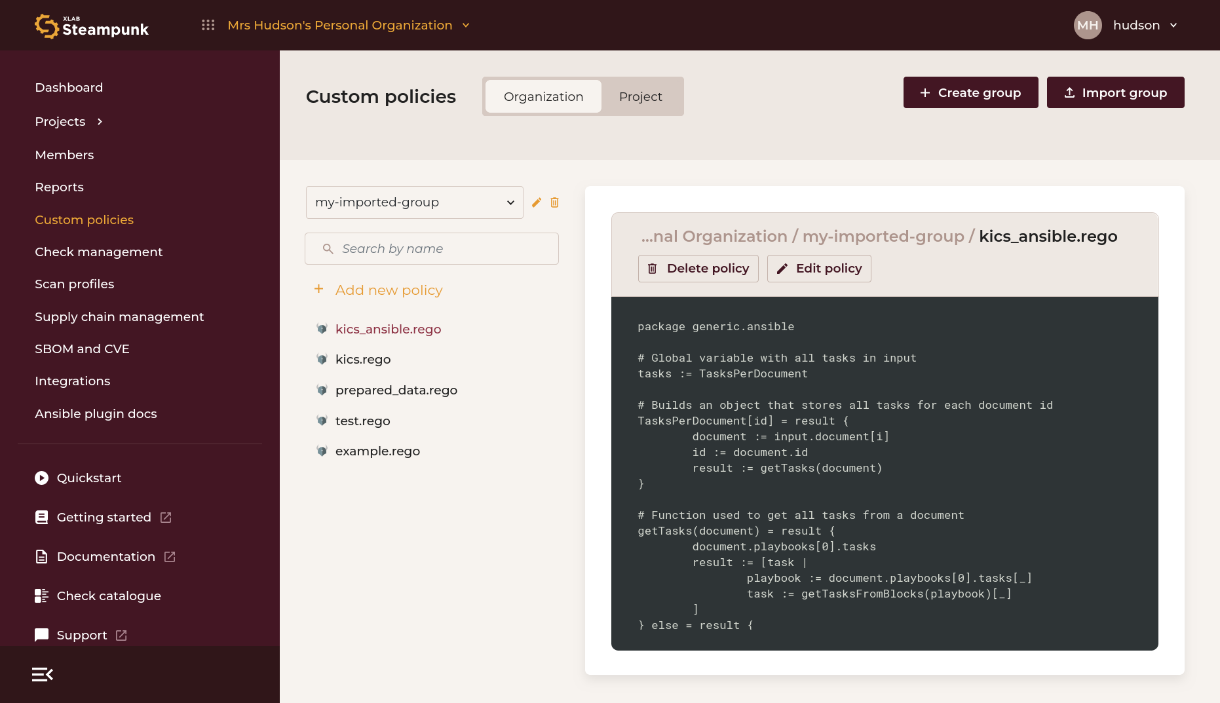Click the Import group label
The height and width of the screenshot is (703, 1220).
tap(1124, 93)
